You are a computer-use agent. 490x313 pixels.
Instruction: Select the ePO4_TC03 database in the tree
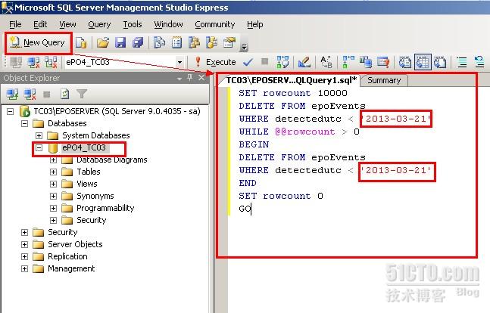(84, 147)
